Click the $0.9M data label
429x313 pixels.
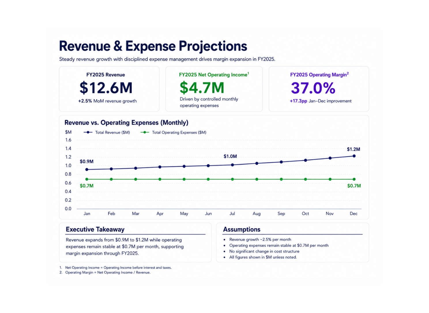(x=86, y=161)
